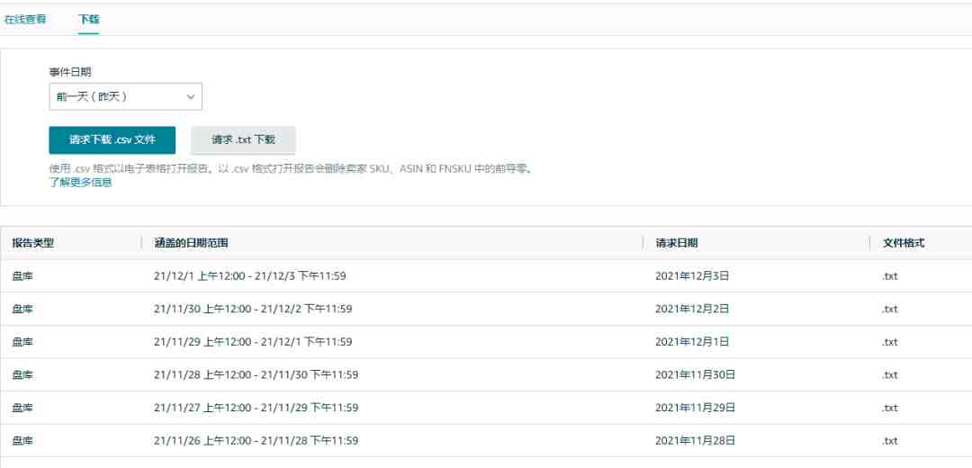The width and height of the screenshot is (972, 468).
Task: Click the 事件日期 field label
Action: (70, 72)
